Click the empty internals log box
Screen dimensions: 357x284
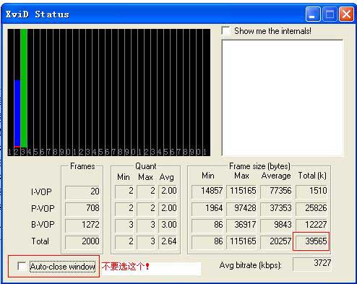(x=282, y=98)
